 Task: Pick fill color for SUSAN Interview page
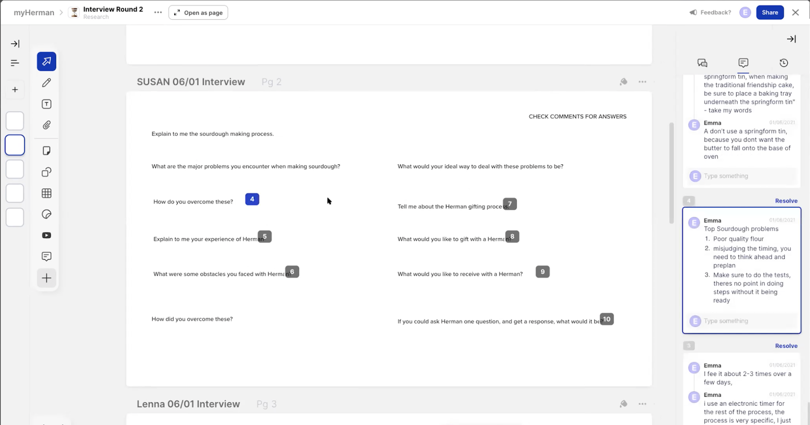pyautogui.click(x=624, y=82)
